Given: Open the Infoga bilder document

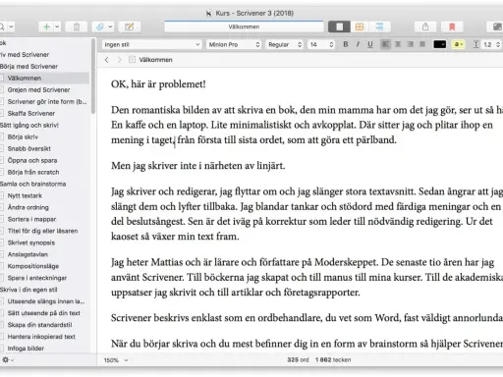Looking at the screenshot, I should (26, 349).
